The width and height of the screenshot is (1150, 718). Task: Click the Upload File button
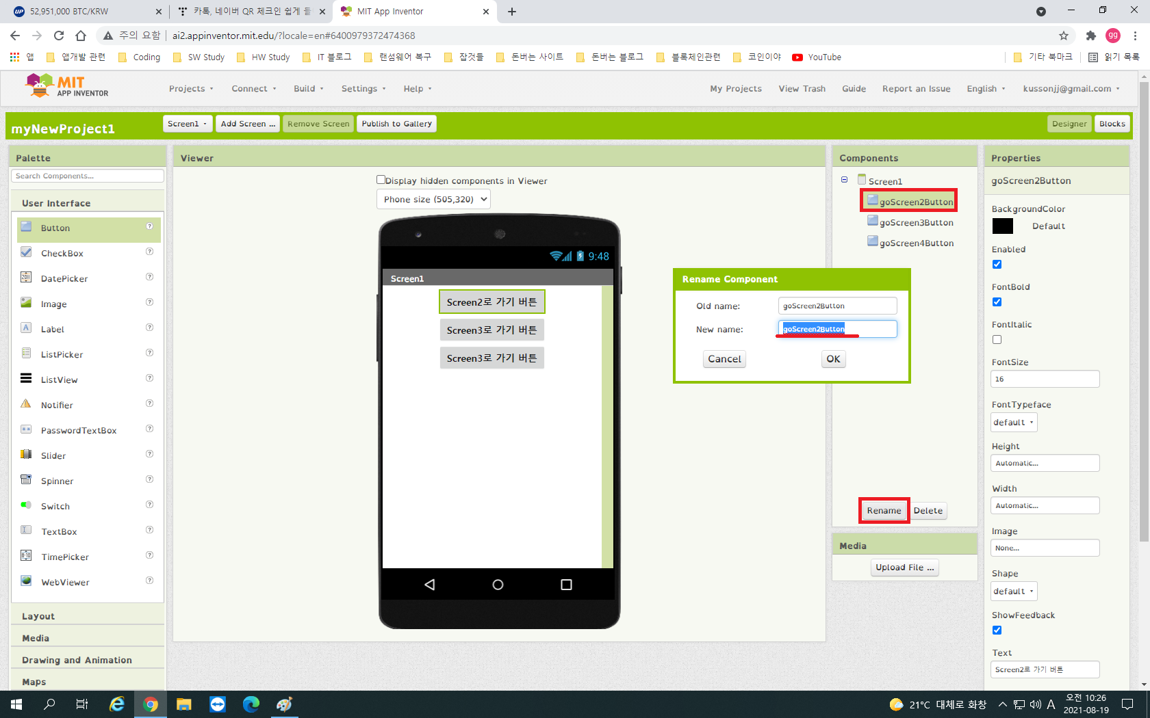904,568
